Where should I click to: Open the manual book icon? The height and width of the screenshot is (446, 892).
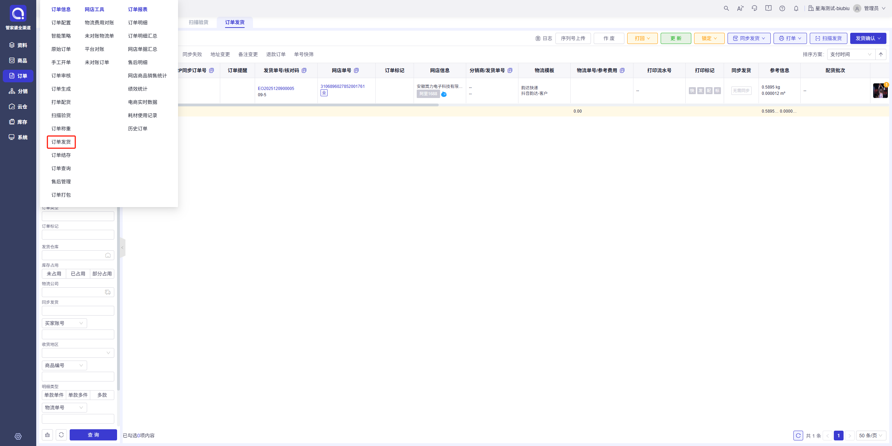coord(768,8)
